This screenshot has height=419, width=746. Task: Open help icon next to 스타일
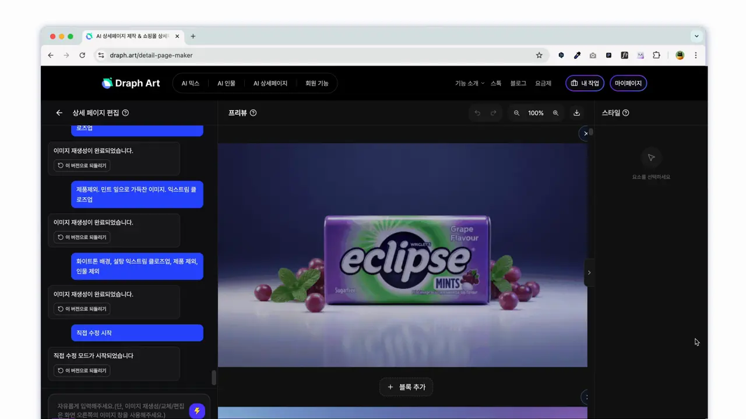(x=626, y=113)
